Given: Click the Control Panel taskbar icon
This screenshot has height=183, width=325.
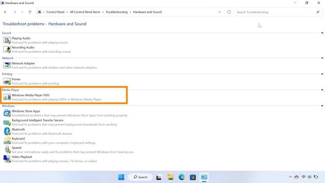Looking at the screenshot, I should (x=204, y=177).
